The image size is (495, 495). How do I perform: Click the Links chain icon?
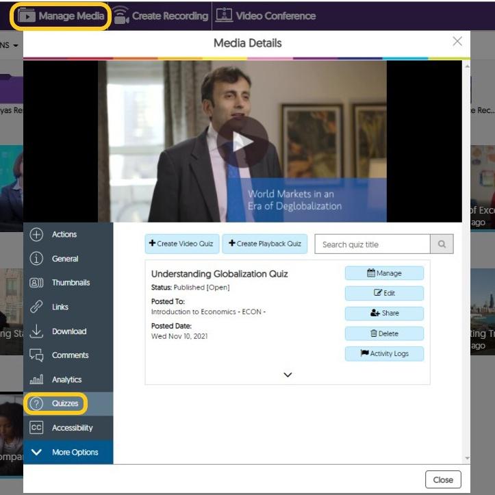point(37,307)
